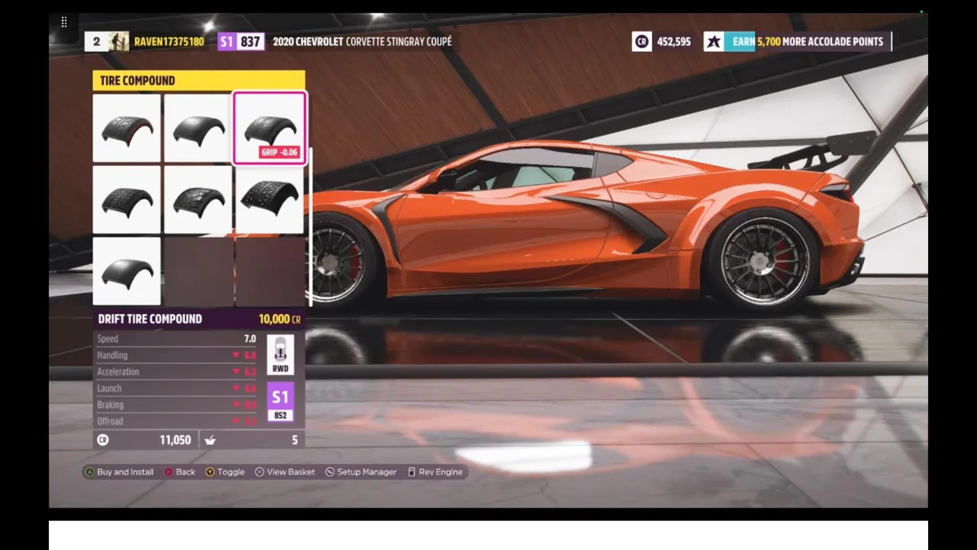This screenshot has width=977, height=550.
Task: Click the icon beside Rev Engine
Action: [411, 472]
